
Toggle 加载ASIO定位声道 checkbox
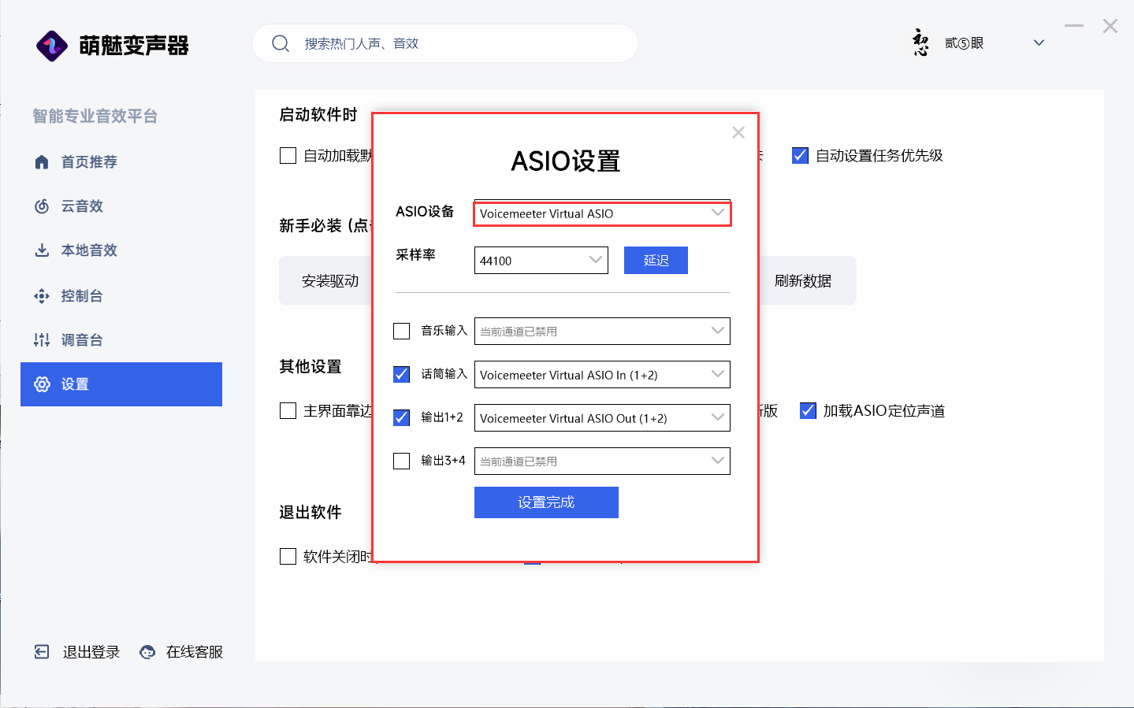[808, 410]
